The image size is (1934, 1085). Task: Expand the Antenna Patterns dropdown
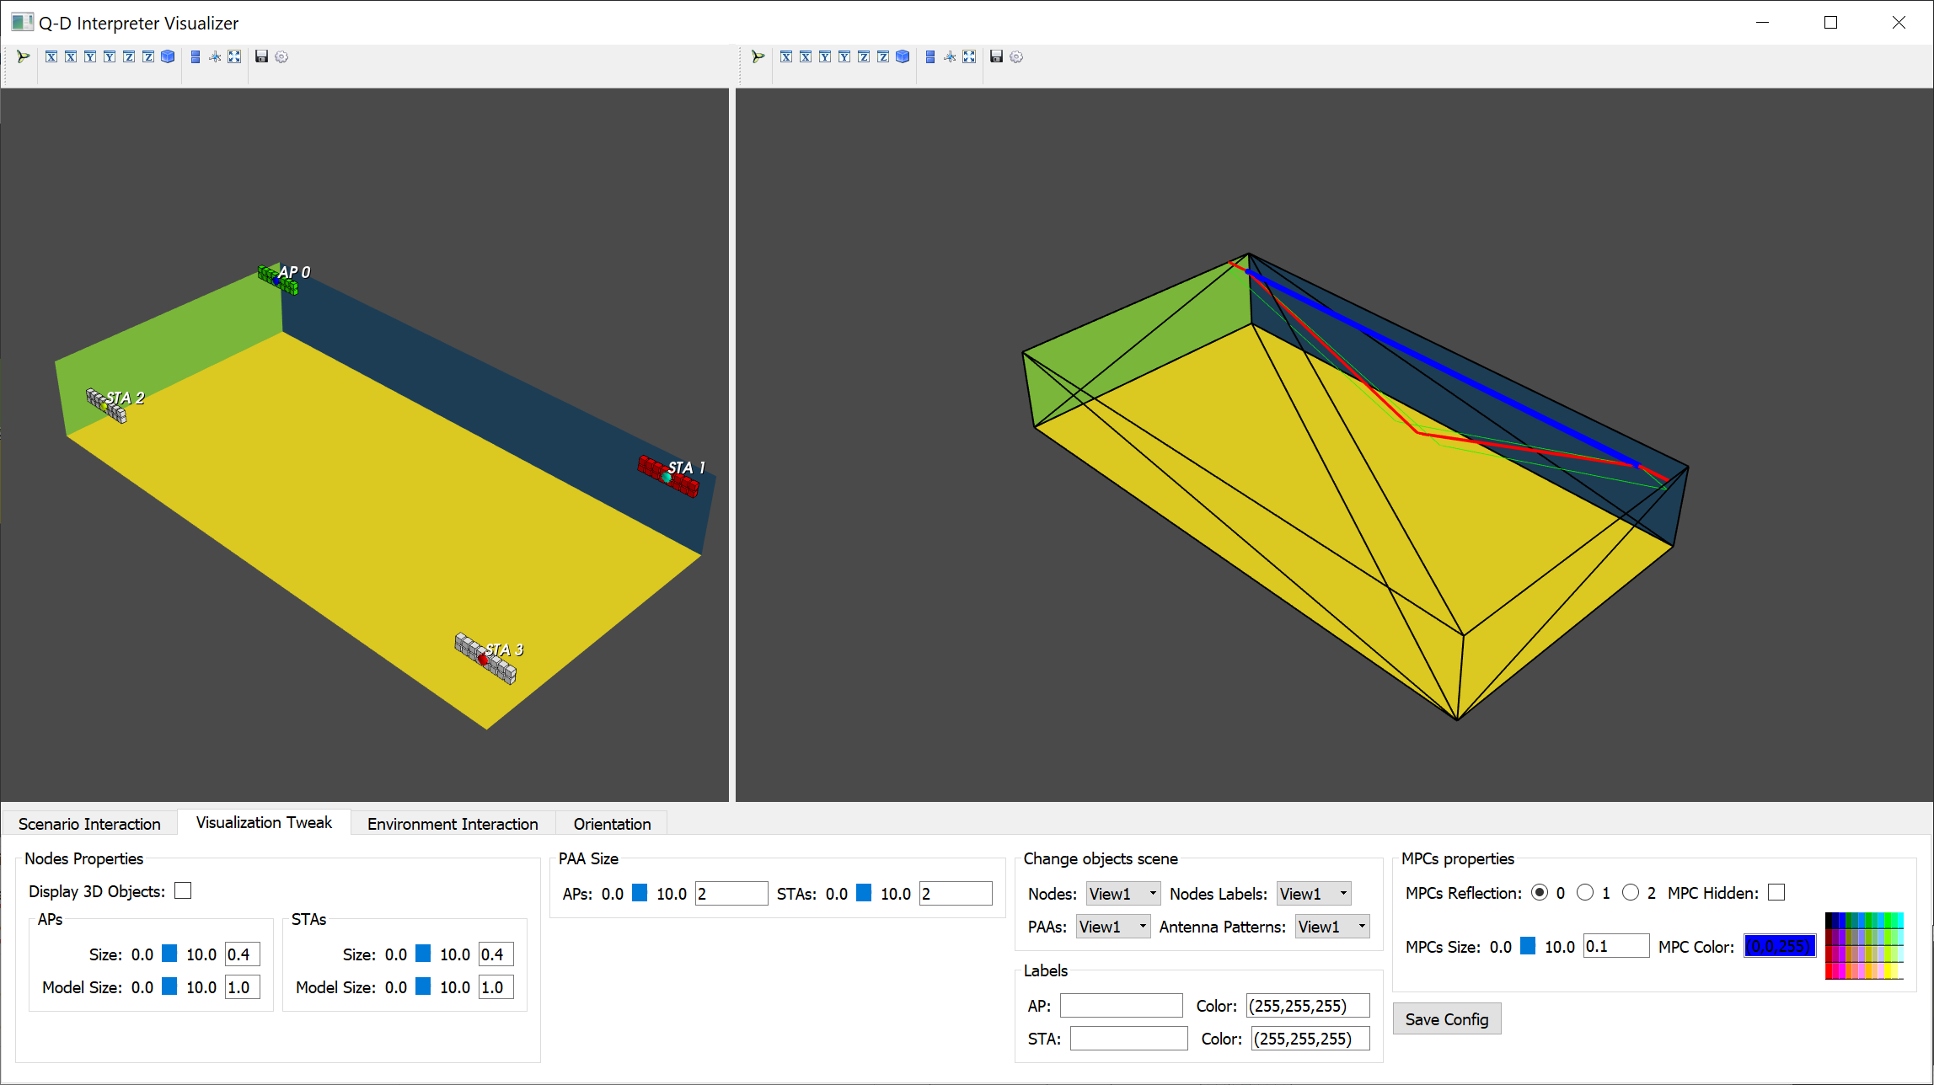coord(1331,927)
